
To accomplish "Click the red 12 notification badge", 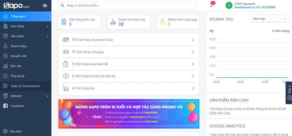I will [x=213, y=3].
